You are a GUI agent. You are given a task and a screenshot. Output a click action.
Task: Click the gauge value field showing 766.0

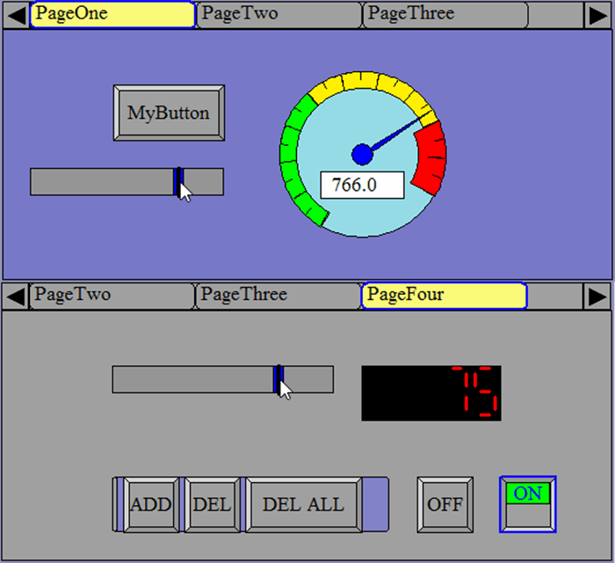point(362,185)
